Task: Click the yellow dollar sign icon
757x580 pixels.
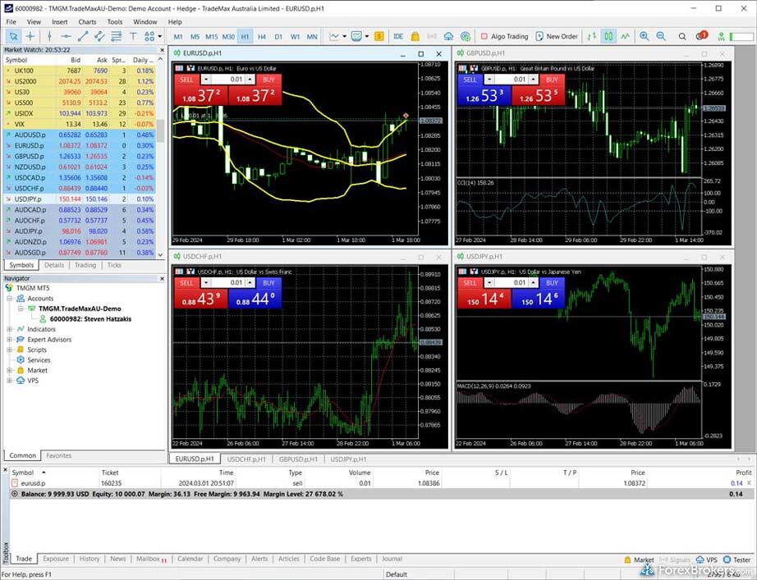Action: pos(379,36)
